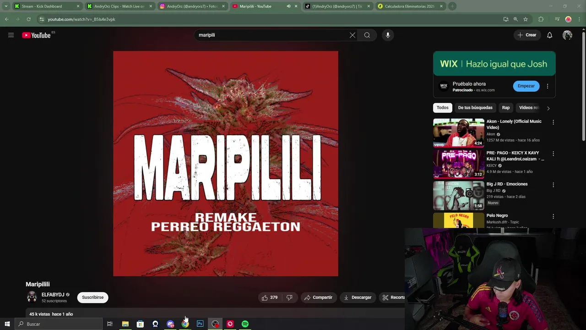Dislike the video with thumbs down
The height and width of the screenshot is (330, 586).
(x=289, y=297)
